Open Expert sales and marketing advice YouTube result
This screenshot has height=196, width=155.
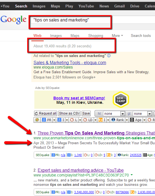pos(81,170)
